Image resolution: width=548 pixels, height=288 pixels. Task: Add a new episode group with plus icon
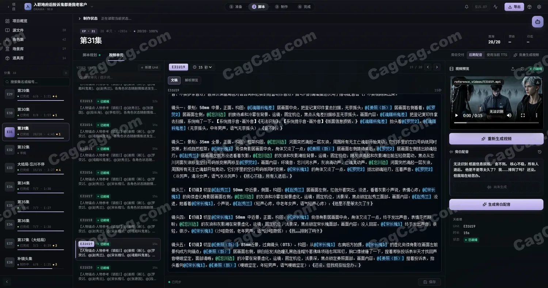point(66,73)
